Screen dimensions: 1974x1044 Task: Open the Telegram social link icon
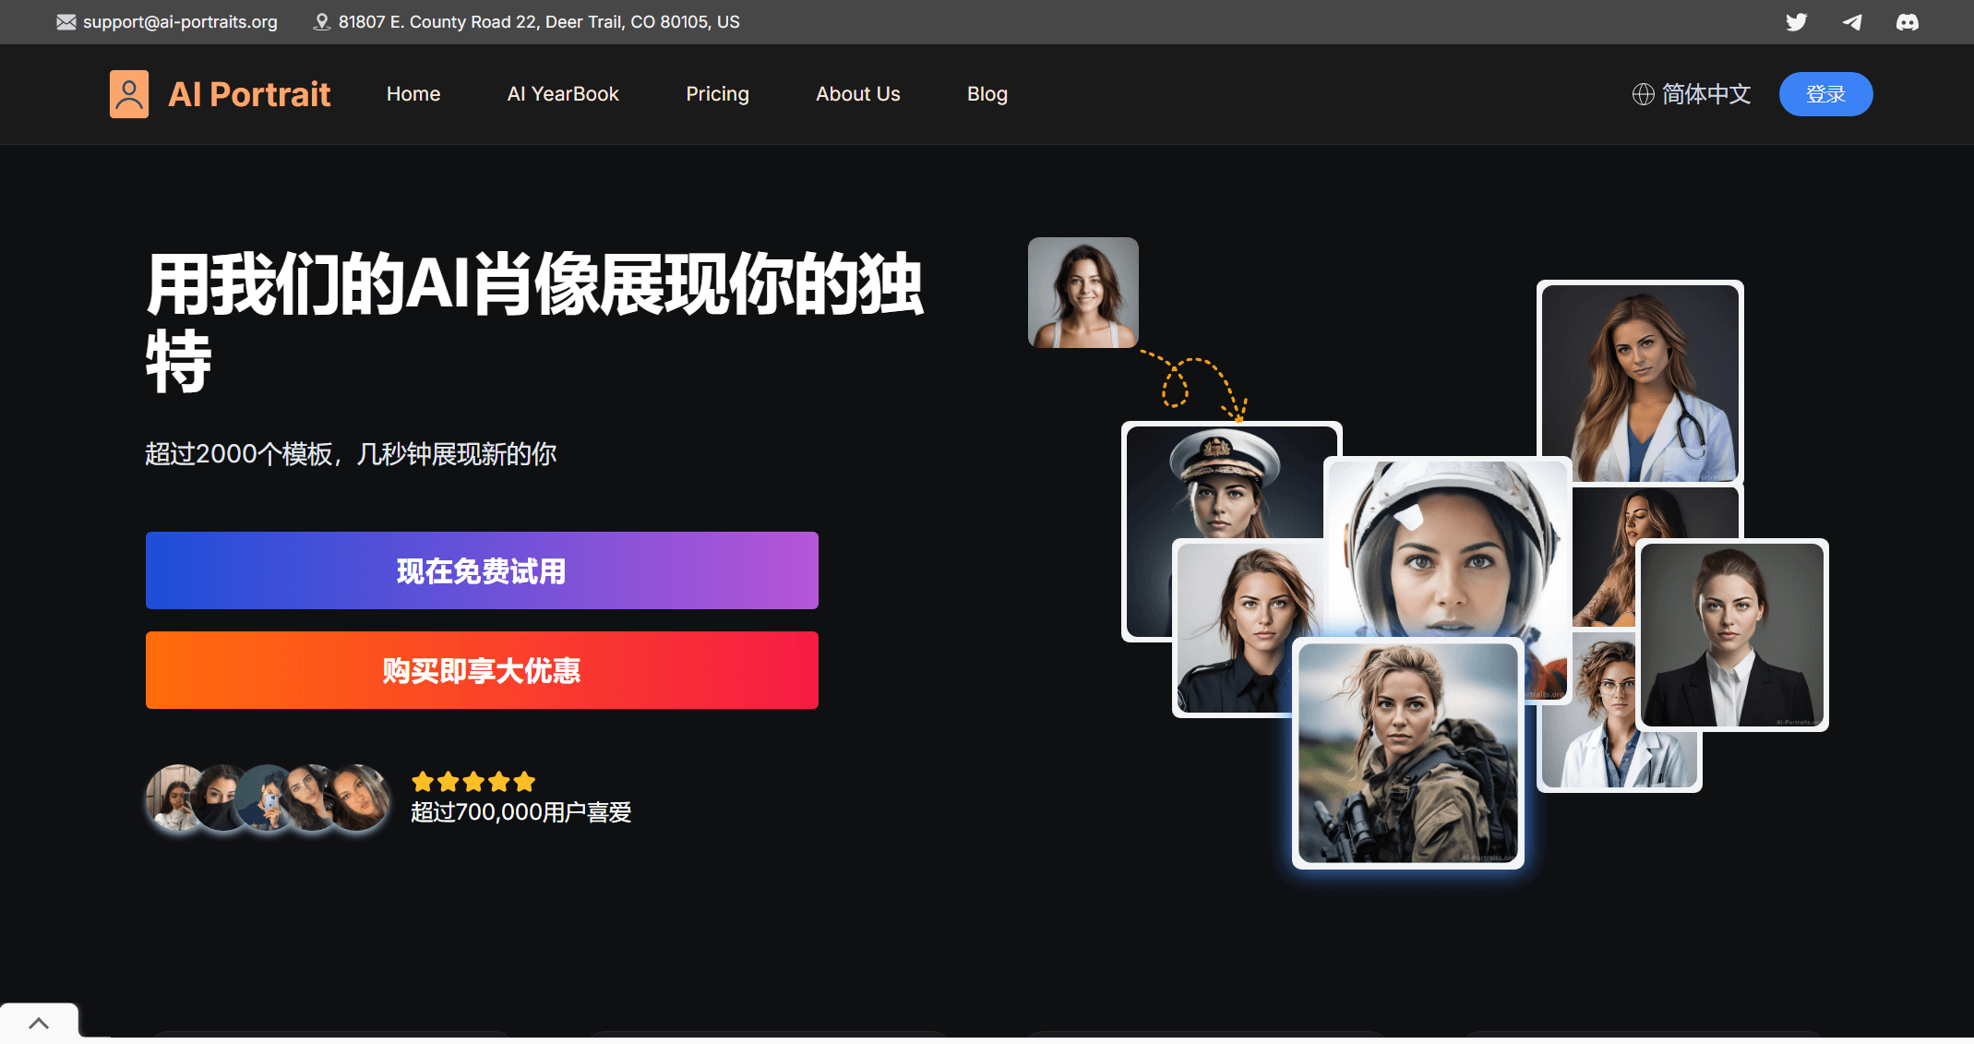point(1852,22)
